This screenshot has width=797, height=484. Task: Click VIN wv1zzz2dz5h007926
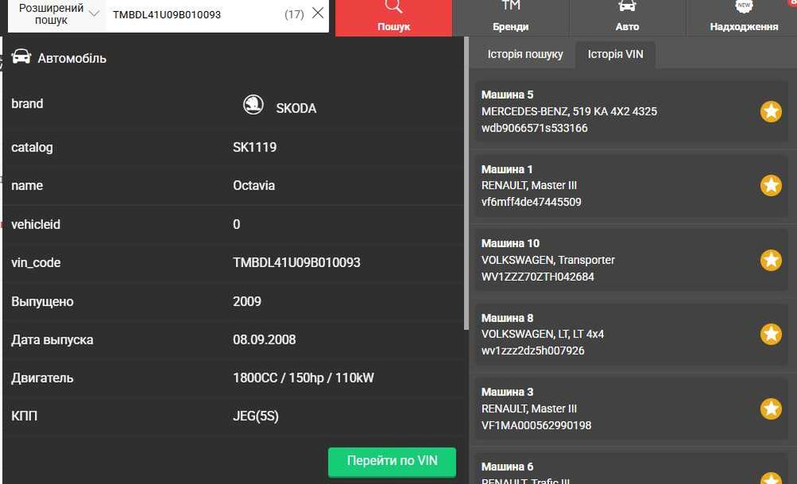(x=532, y=351)
